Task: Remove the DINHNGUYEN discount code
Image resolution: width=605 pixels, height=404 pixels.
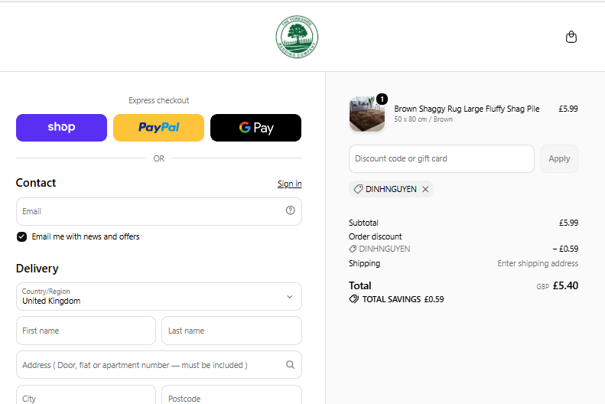Action: 425,189
